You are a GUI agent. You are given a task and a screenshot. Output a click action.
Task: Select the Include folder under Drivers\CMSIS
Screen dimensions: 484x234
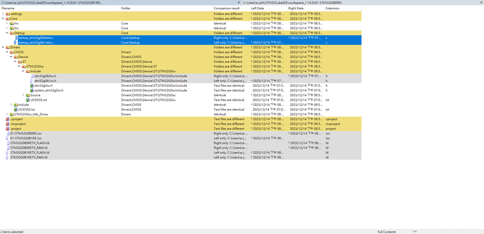point(23,105)
